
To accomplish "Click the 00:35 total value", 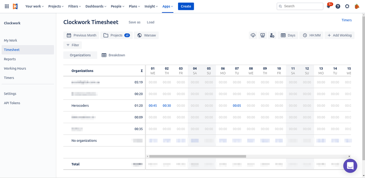I will tap(139, 129).
